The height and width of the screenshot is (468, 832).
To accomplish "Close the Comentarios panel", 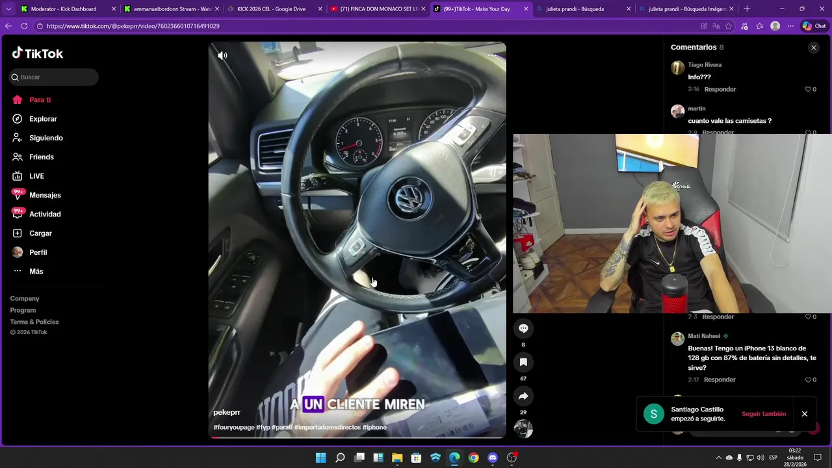I will pyautogui.click(x=813, y=47).
